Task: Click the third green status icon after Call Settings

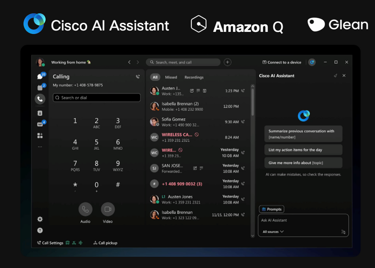Action: point(80,243)
